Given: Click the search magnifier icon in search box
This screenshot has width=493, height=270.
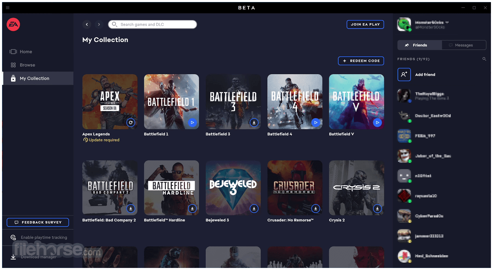Looking at the screenshot, I should [114, 24].
